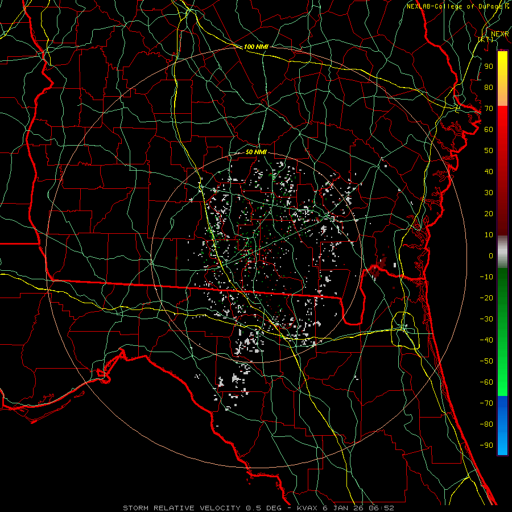
Task: Click the 50 value on velocity scale
Action: pos(489,151)
